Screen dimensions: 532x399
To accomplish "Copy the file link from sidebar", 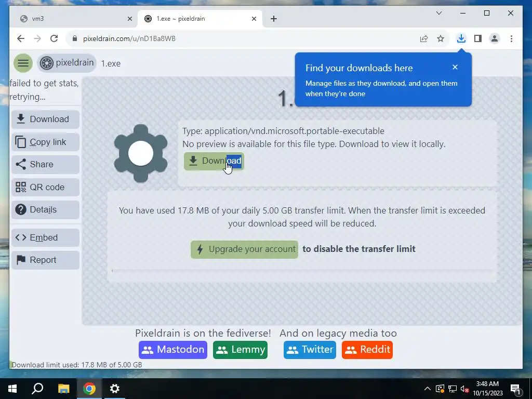I will [x=46, y=142].
